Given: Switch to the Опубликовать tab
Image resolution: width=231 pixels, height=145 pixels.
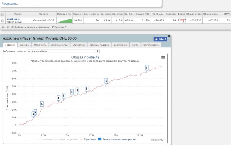Looking at the screenshot, I should click(x=151, y=45).
